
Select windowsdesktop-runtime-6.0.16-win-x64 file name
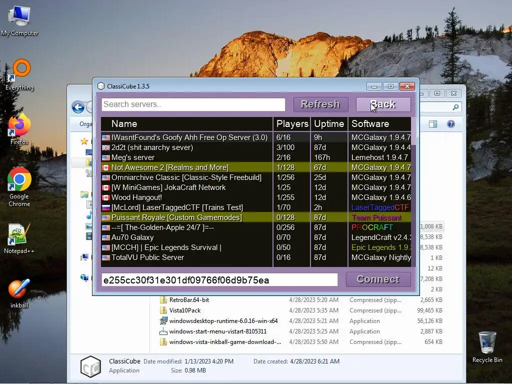[223, 320]
